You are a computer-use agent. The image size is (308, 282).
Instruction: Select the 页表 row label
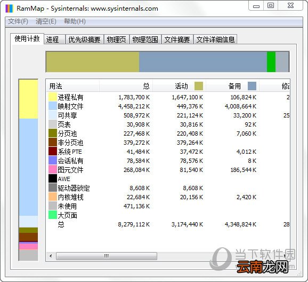tap(64, 124)
